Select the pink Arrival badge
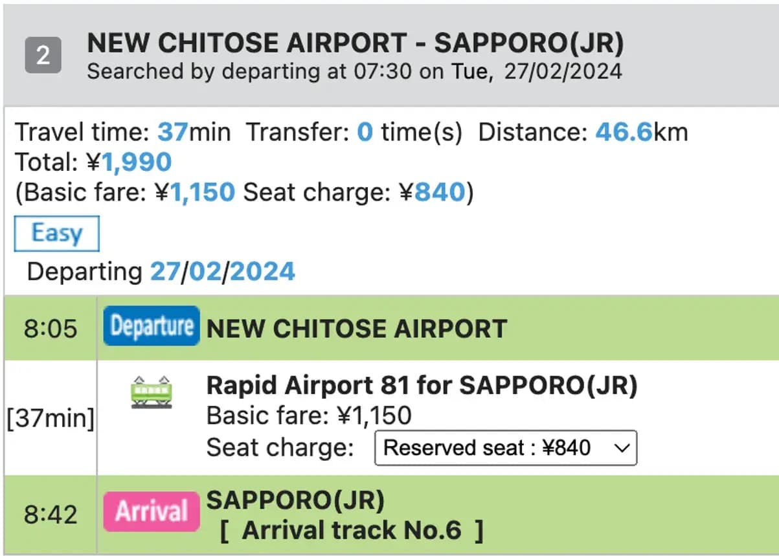779x556 pixels. click(x=151, y=511)
